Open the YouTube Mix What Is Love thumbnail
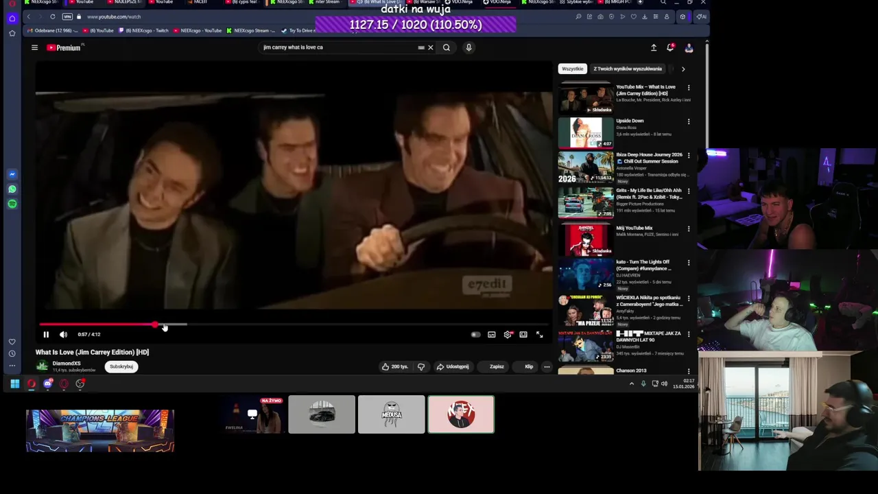The width and height of the screenshot is (878, 494). pyautogui.click(x=586, y=98)
